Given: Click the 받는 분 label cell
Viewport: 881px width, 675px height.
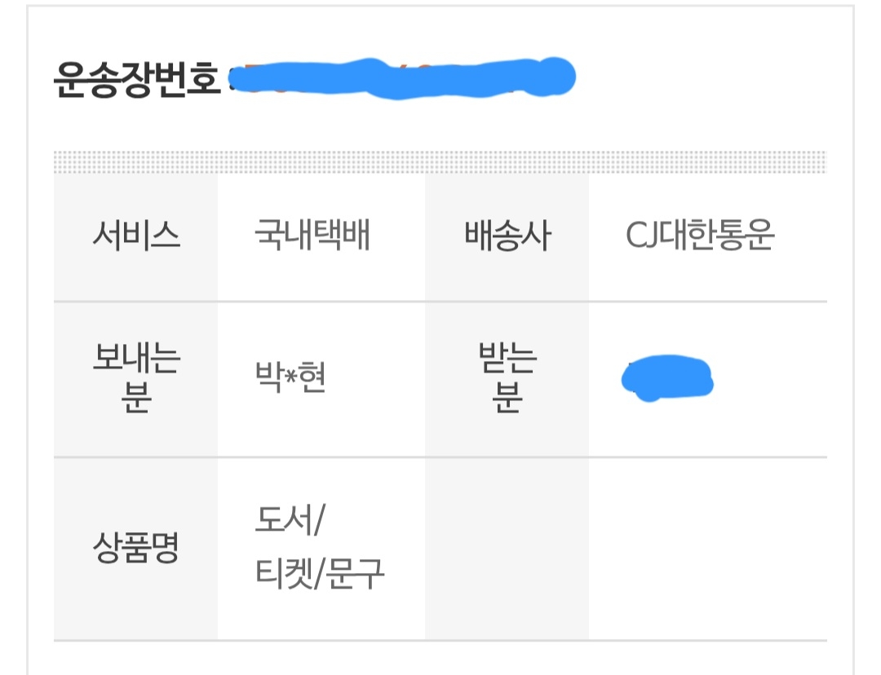Looking at the screenshot, I should [x=507, y=379].
